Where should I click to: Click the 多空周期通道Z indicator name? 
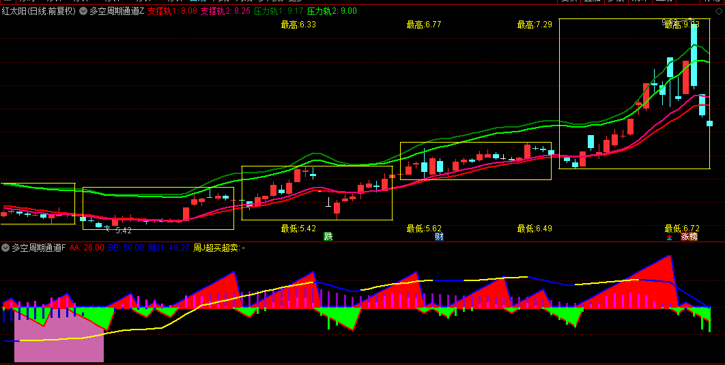tap(117, 11)
